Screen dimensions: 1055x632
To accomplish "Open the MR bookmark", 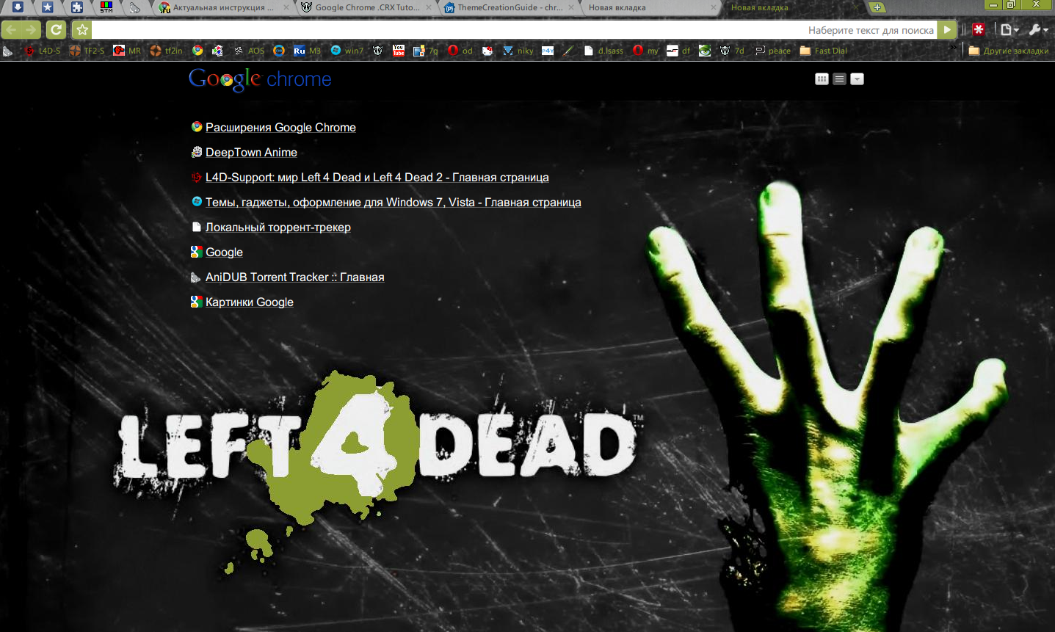I will [x=127, y=51].
